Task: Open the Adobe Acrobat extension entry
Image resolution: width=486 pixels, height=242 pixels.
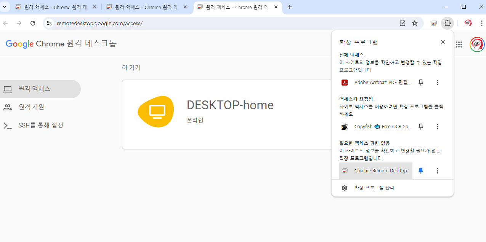Action: pos(376,83)
